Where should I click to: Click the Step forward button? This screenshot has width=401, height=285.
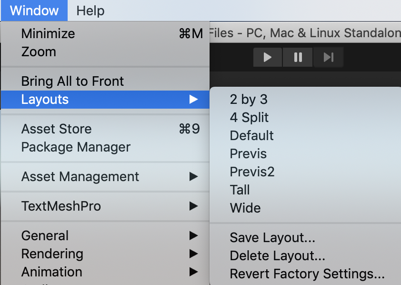click(328, 58)
